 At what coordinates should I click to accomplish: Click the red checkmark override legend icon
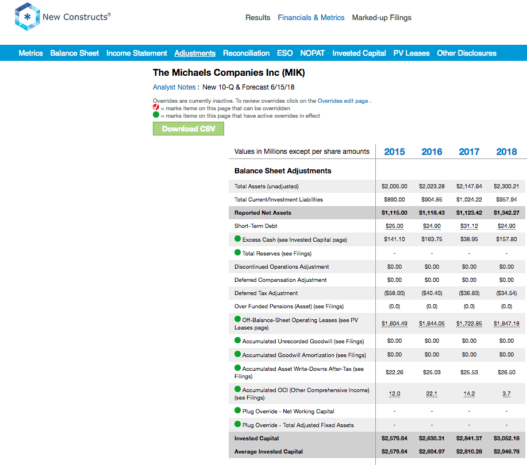[156, 107]
